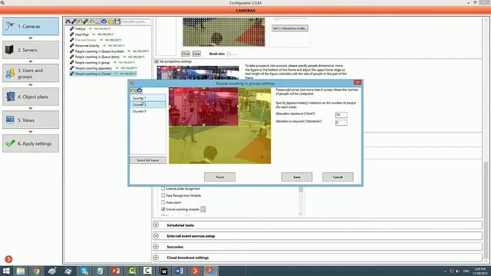Click the Fill all button
The width and height of the screenshot is (491, 276).
(186, 54)
